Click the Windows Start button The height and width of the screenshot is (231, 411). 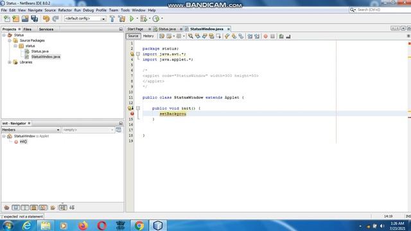click(8, 225)
